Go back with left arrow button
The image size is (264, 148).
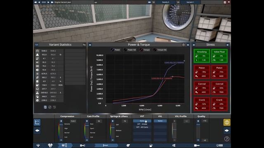[37, 131]
